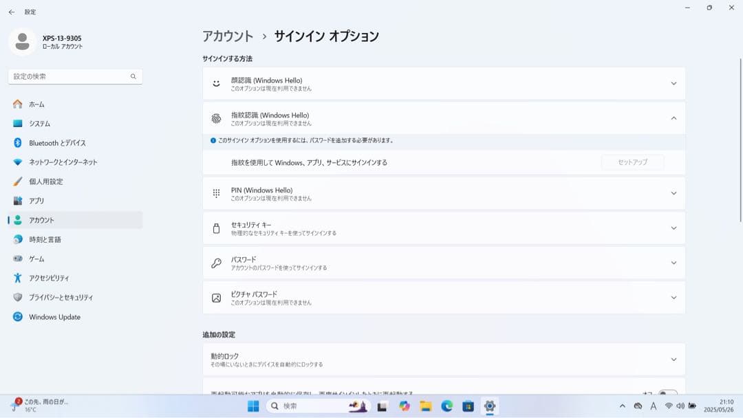Select Windows Update in the sidebar
This screenshot has width=743, height=418.
point(53,317)
